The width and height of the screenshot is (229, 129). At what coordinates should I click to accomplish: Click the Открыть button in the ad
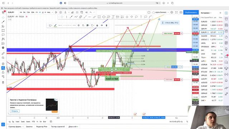[15, 111]
